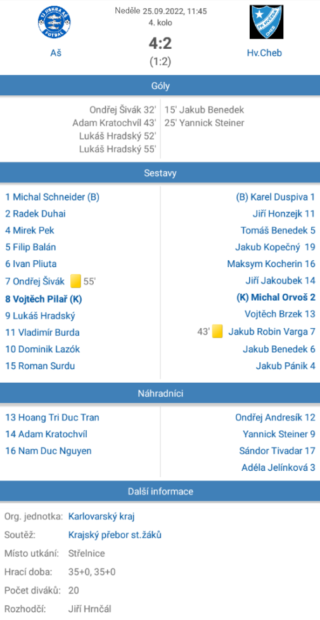Open Krajský přebor st.žáků competition link
This screenshot has width=320, height=620.
tap(115, 535)
